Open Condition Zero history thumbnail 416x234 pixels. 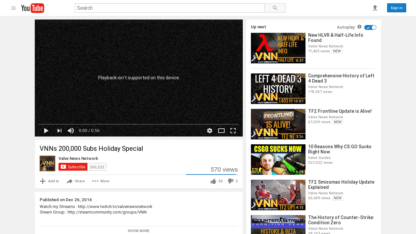(x=278, y=225)
